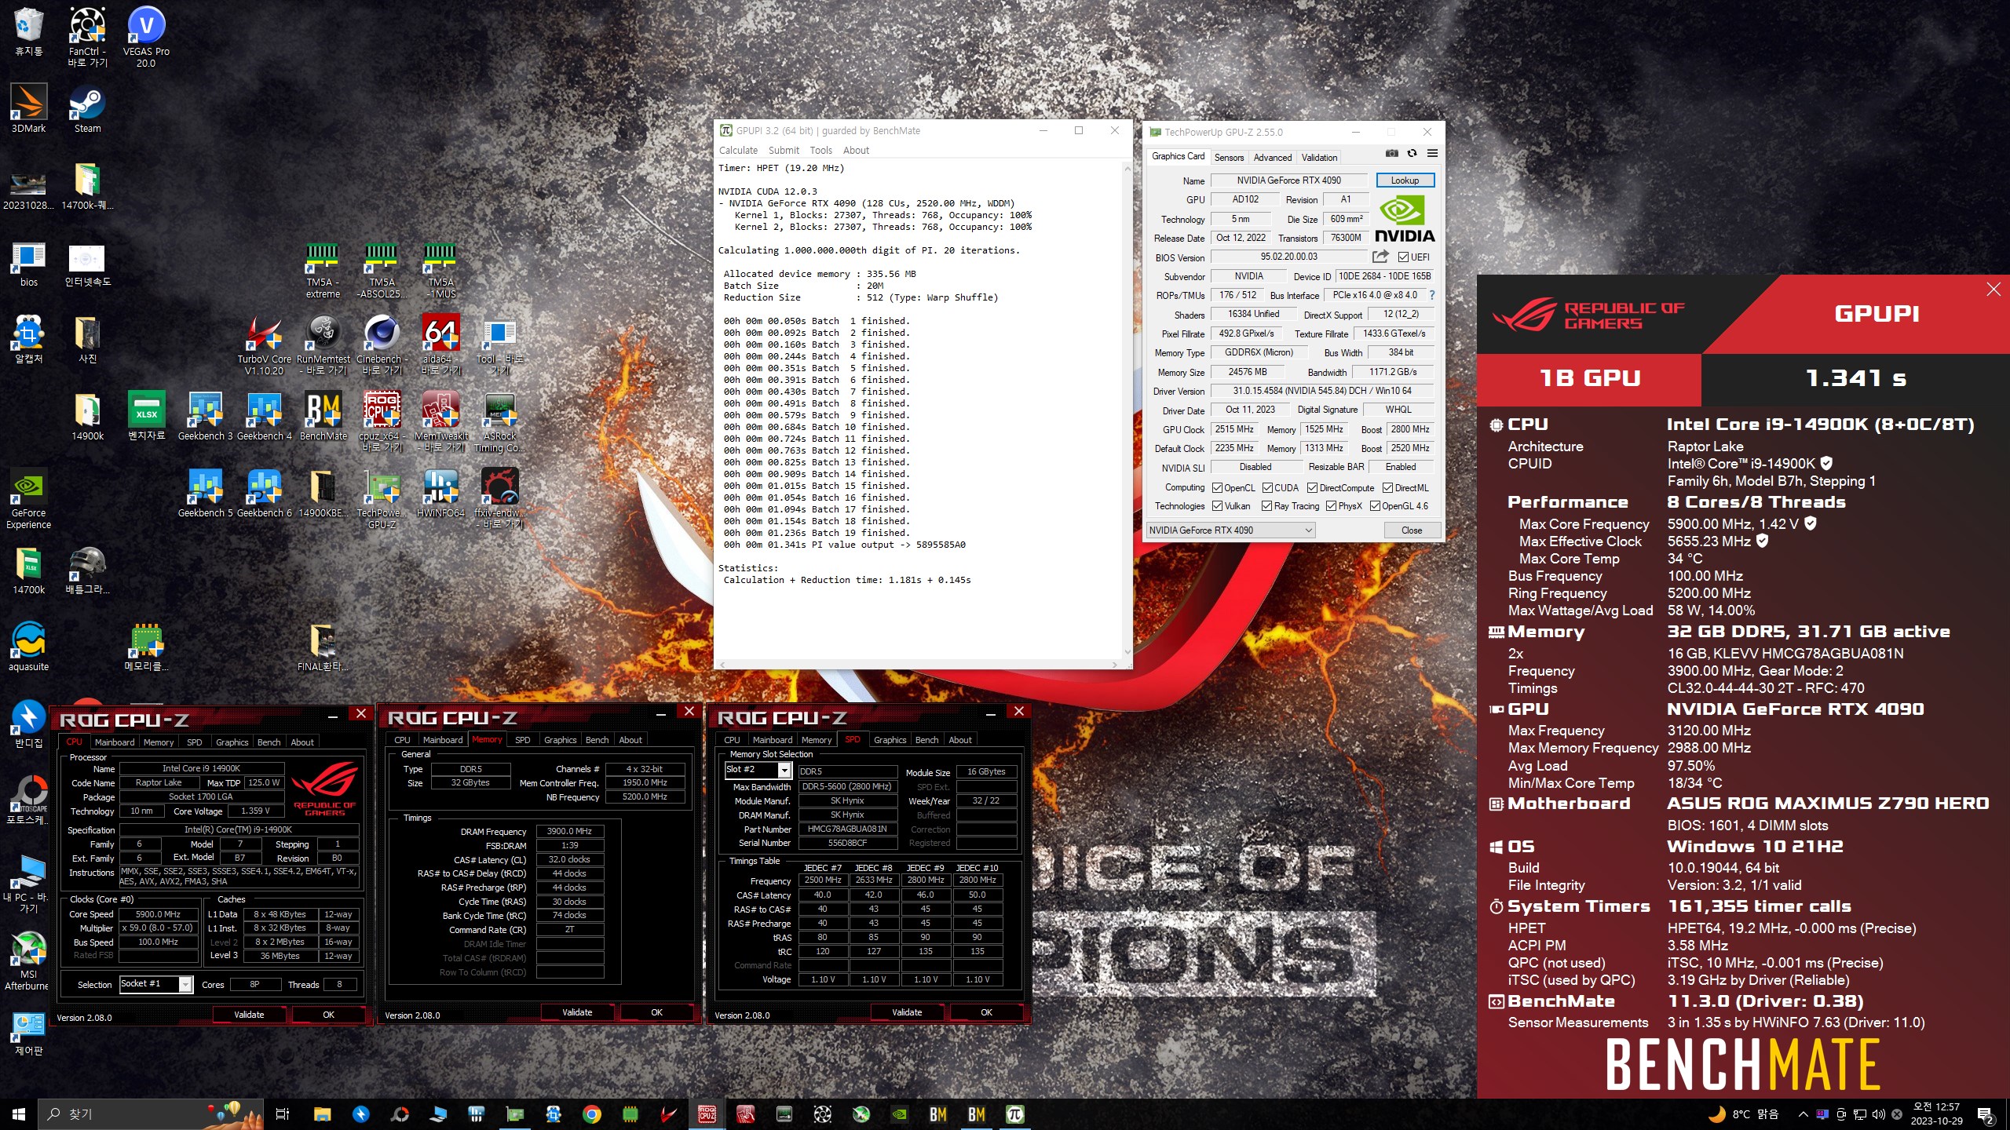Click Validate in the CPU-Z CPU tab window

click(249, 1014)
